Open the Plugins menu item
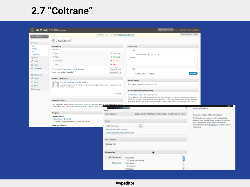250x187 pixels. point(36,78)
